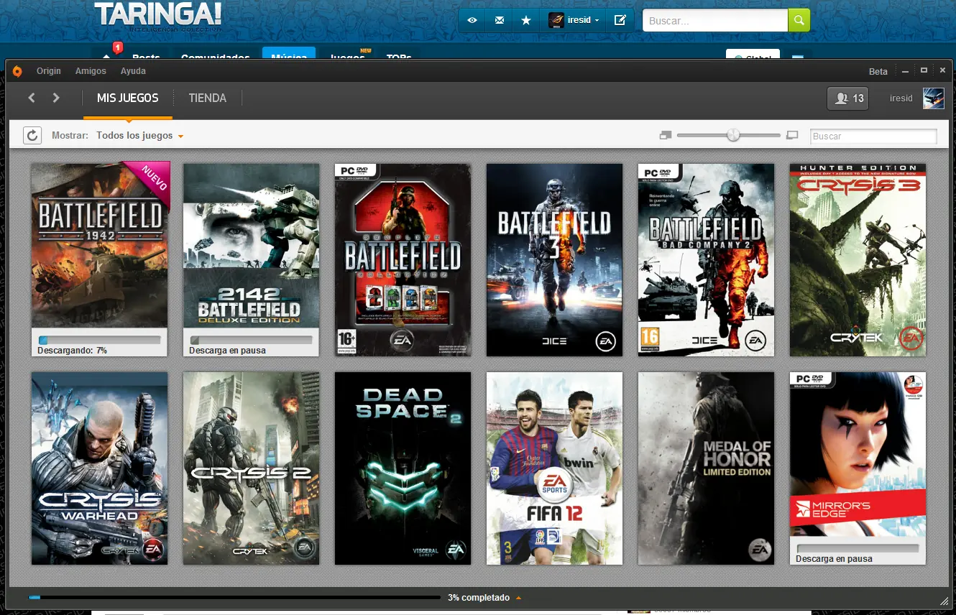Select the Crysis Warhead game cover

tap(99, 468)
